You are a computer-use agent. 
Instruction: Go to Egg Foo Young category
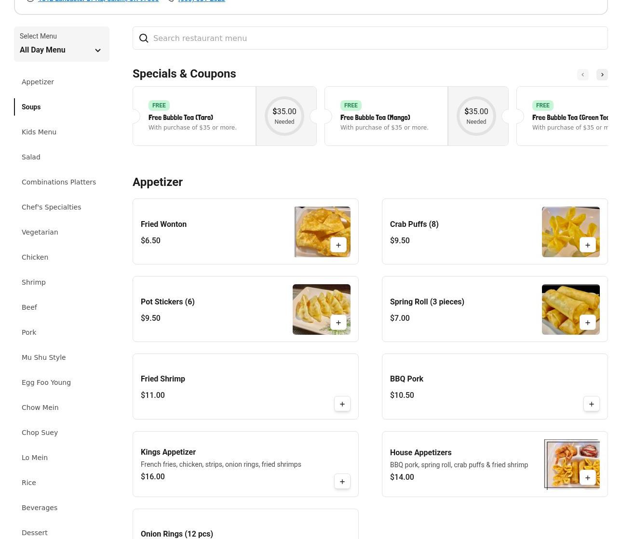pyautogui.click(x=46, y=382)
